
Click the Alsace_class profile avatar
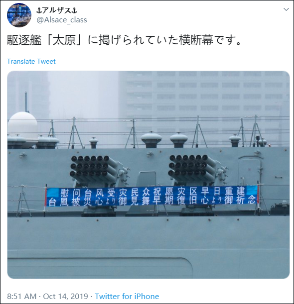[19, 15]
